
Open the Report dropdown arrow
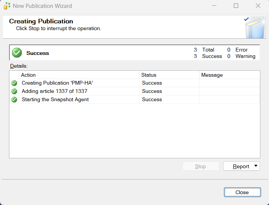click(256, 166)
